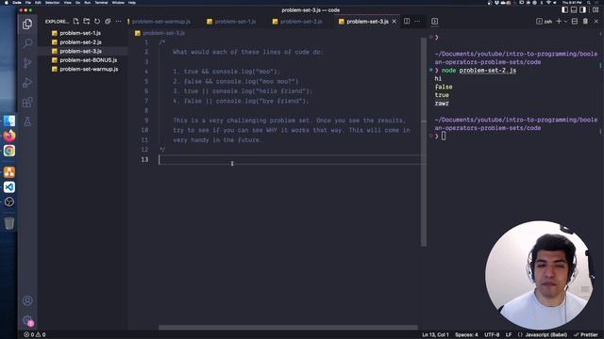Open the File menu

pos(28,2)
